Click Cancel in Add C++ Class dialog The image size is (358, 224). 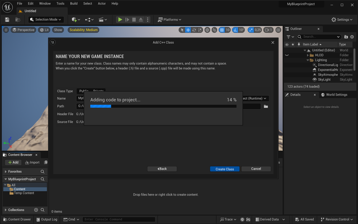pyautogui.click(x=256, y=169)
